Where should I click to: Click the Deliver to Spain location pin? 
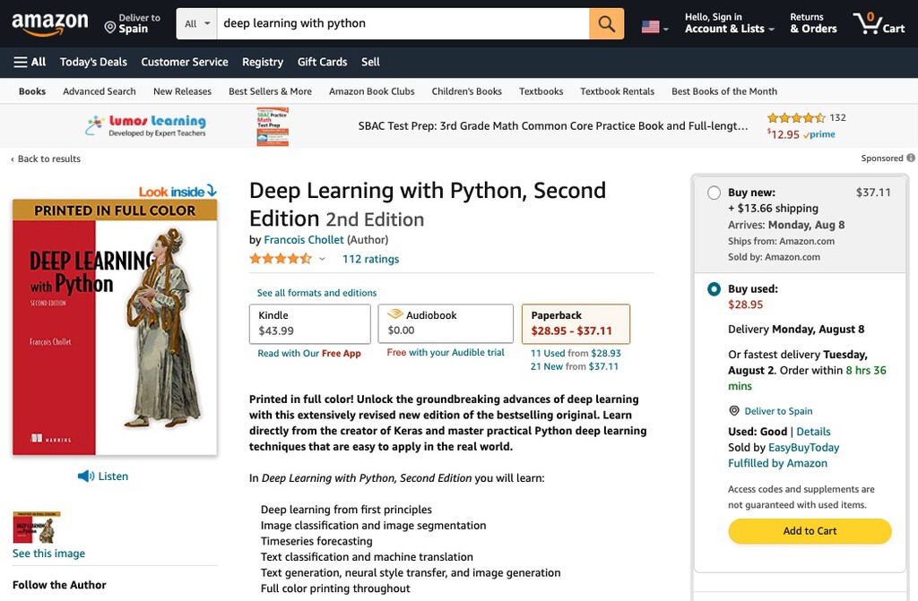tap(110, 28)
